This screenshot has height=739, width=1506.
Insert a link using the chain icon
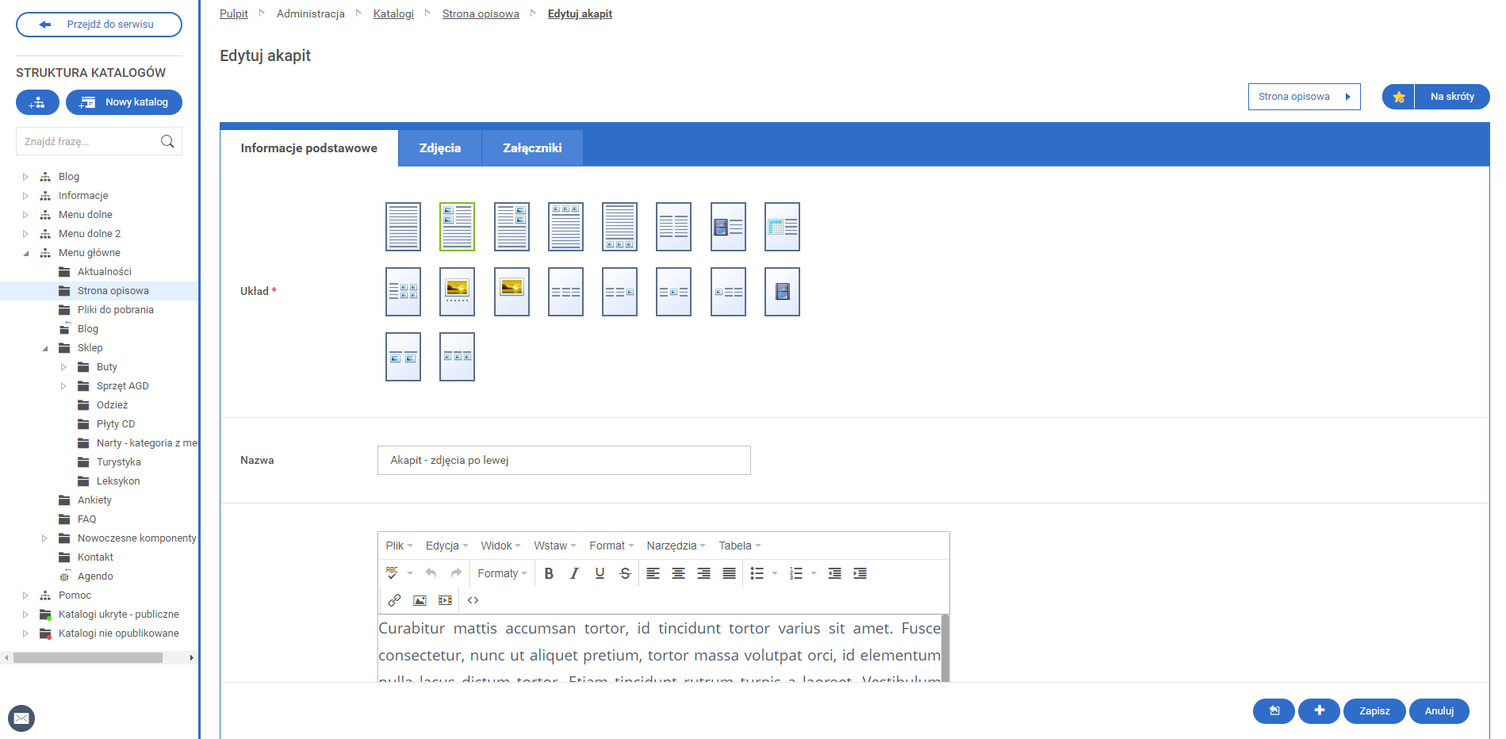coord(394,600)
